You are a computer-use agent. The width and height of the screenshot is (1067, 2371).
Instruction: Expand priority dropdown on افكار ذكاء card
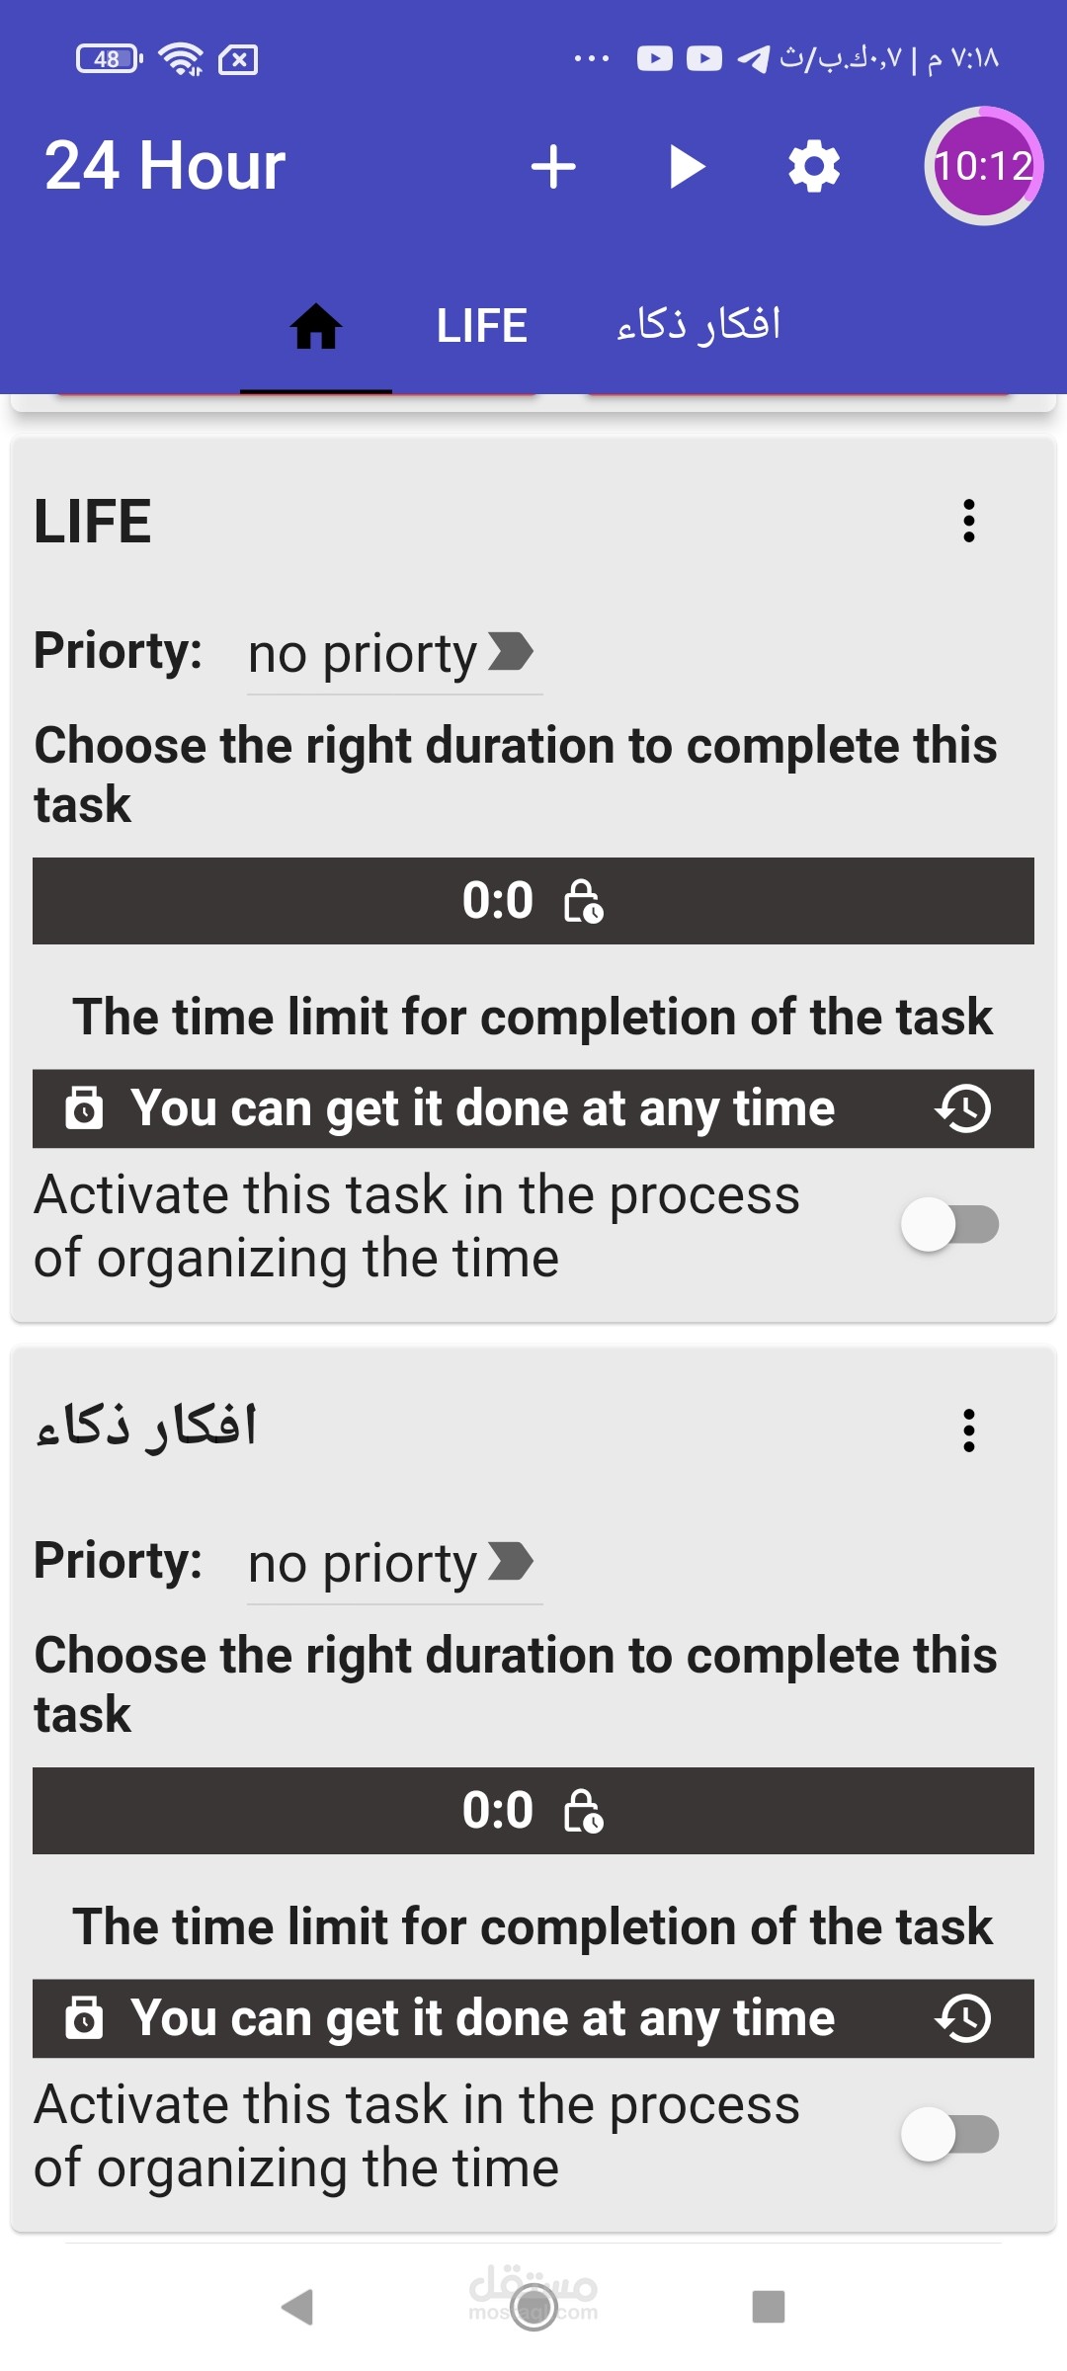[393, 1563]
